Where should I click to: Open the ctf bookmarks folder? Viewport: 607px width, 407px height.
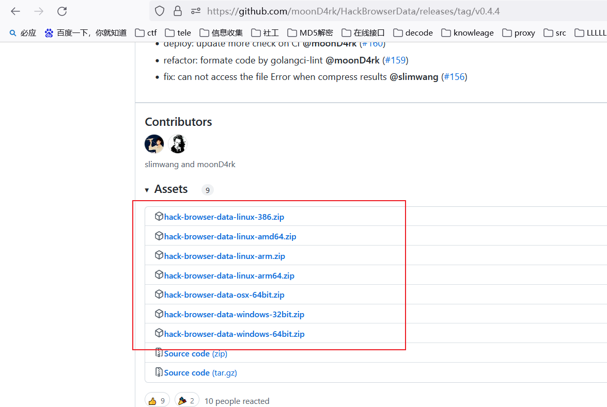tap(146, 33)
